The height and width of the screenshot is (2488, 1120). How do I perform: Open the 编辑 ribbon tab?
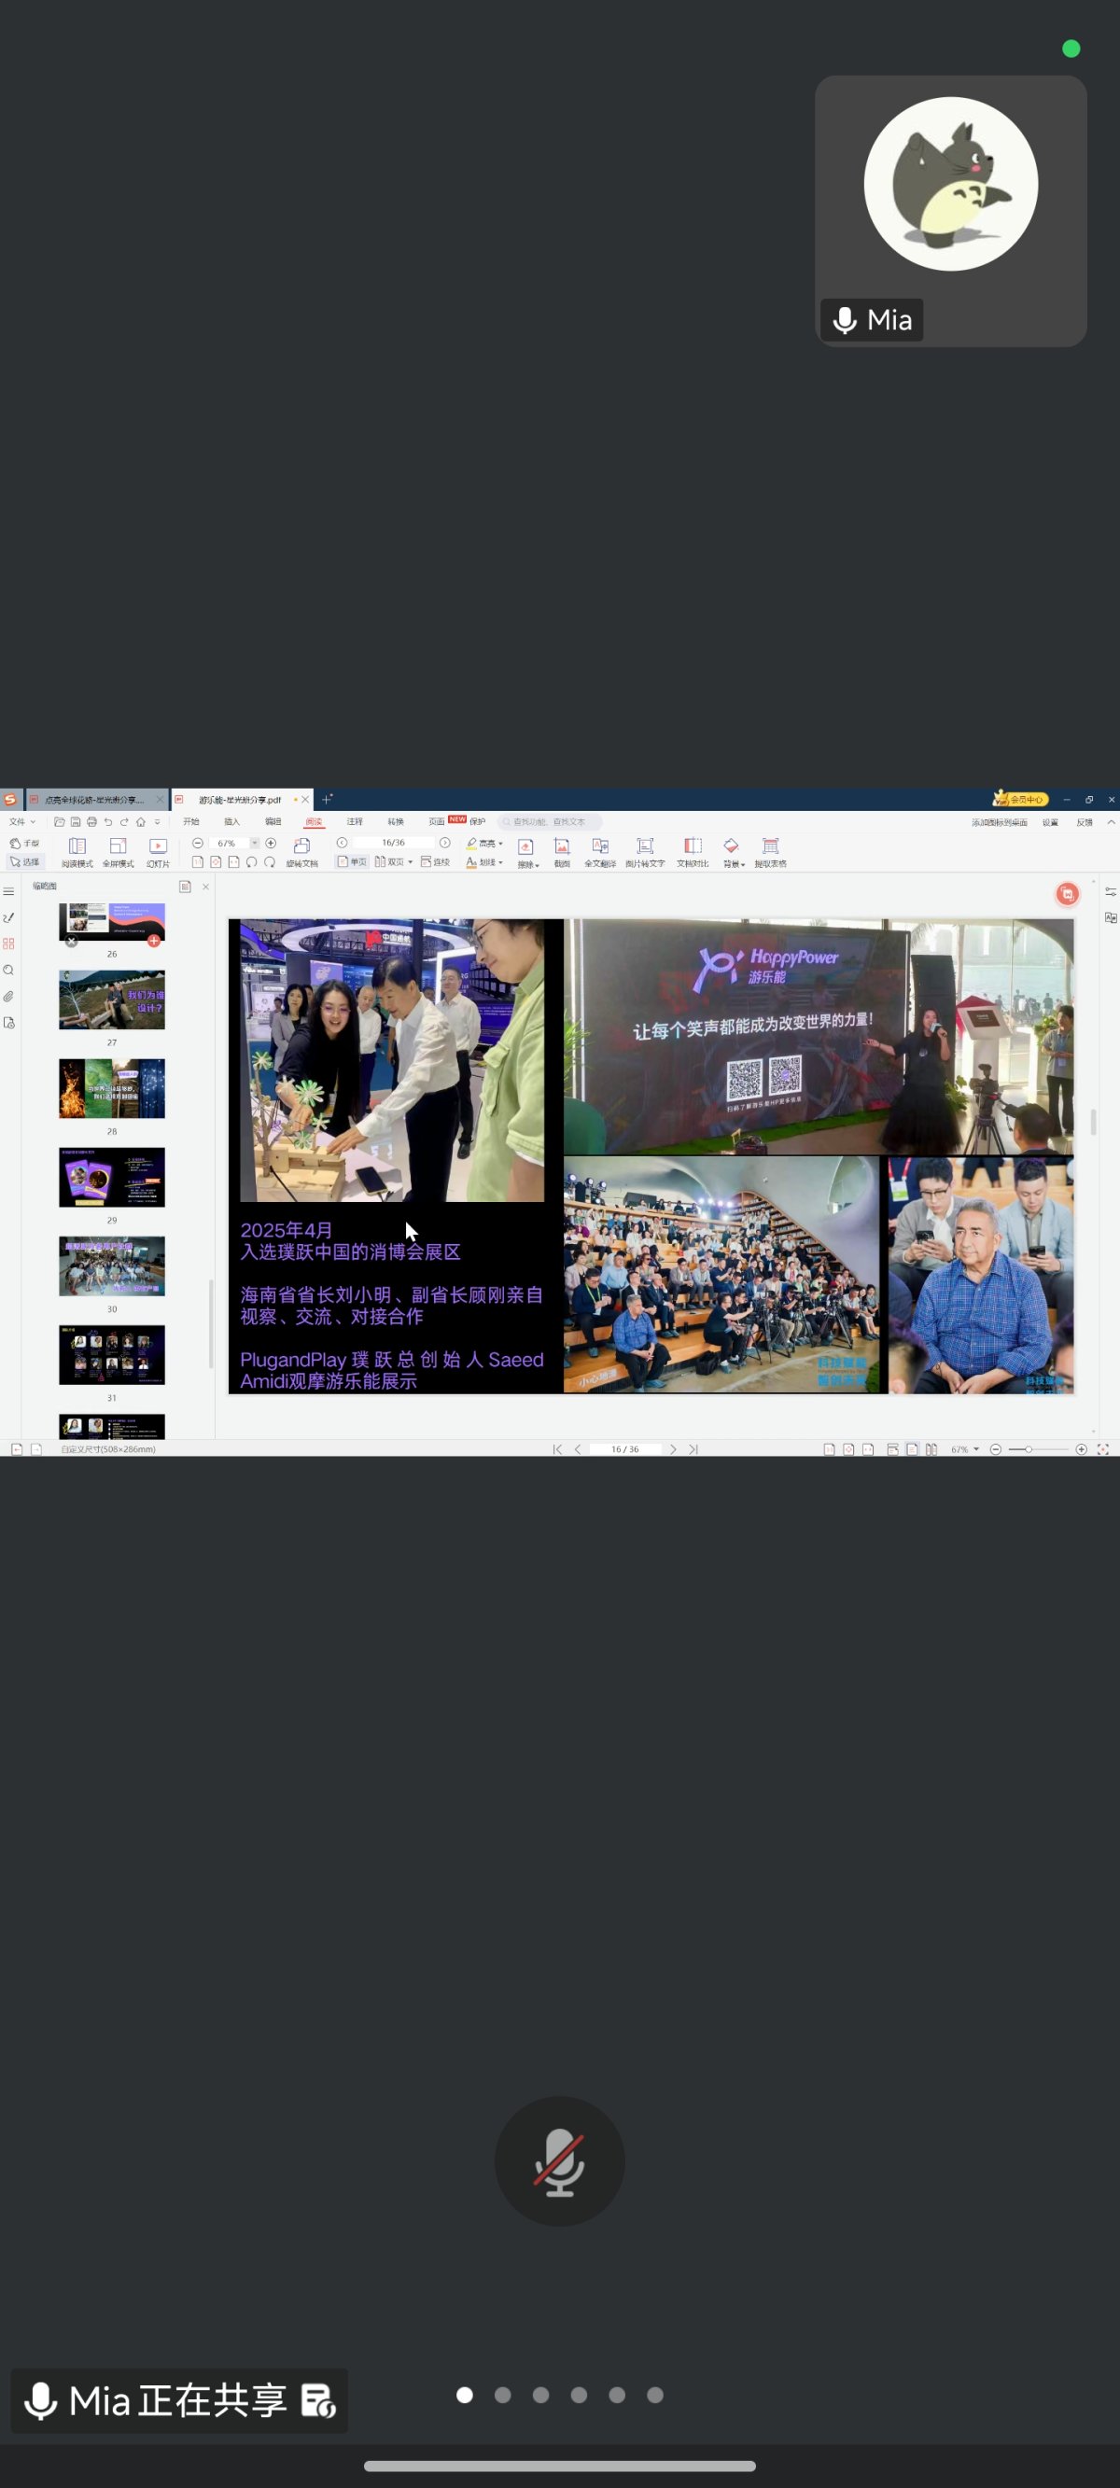[x=273, y=822]
